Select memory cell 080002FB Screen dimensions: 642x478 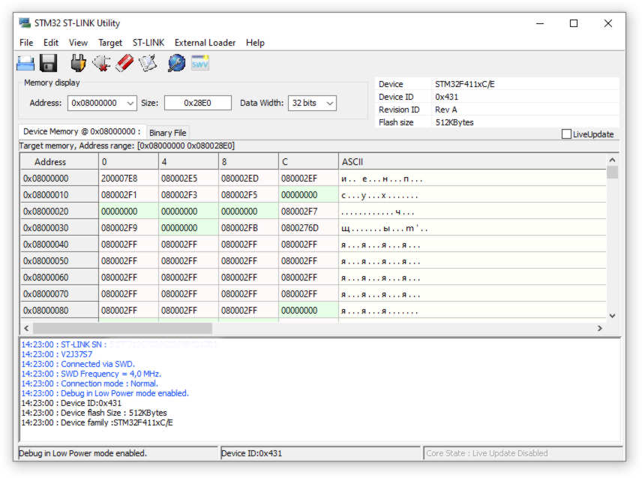tap(248, 227)
